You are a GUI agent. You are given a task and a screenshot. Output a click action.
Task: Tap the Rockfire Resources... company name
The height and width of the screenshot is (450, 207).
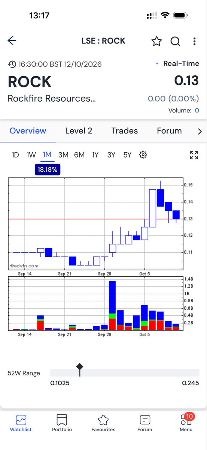point(52,99)
